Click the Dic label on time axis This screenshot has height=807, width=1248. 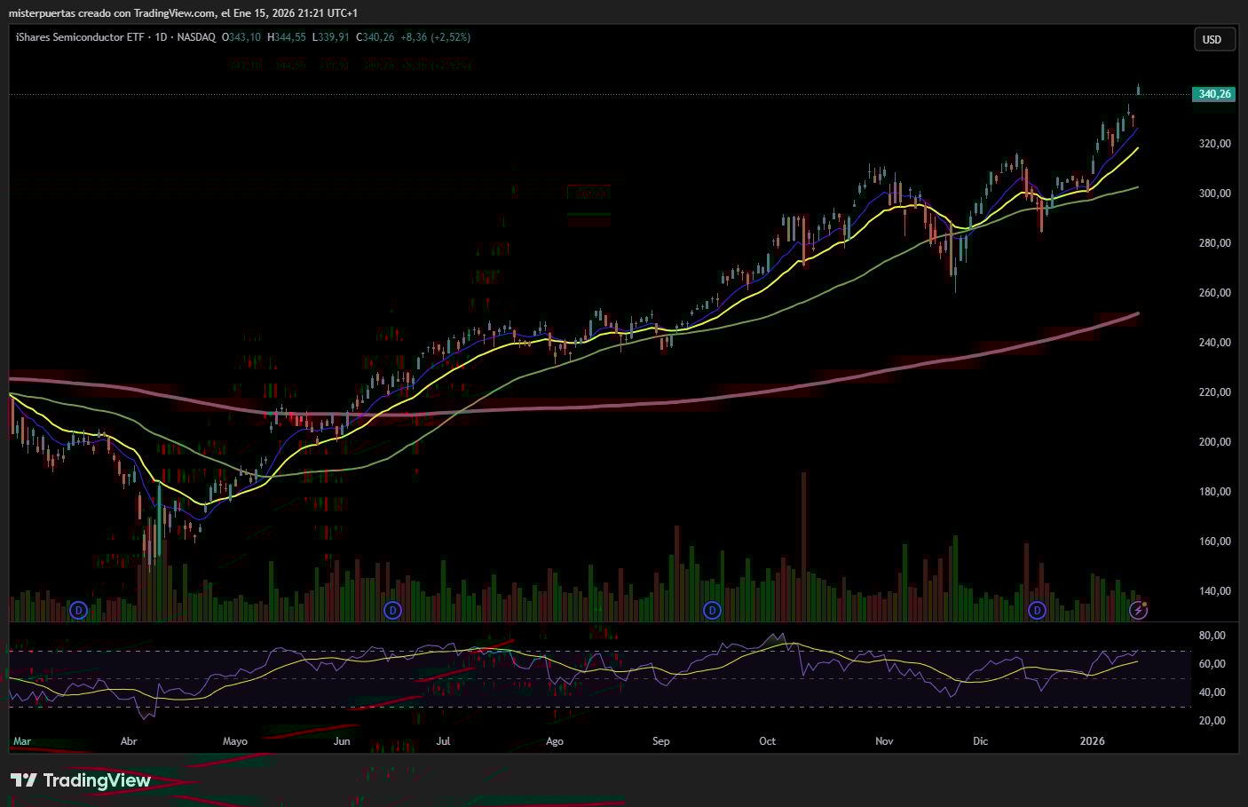pos(980,741)
